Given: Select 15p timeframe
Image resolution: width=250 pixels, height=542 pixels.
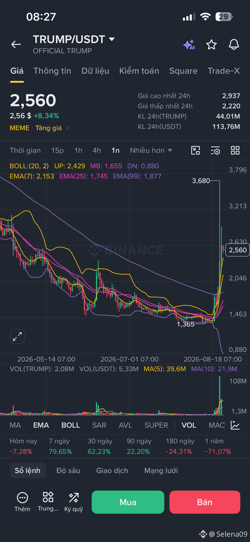Looking at the screenshot, I should coord(57,150).
